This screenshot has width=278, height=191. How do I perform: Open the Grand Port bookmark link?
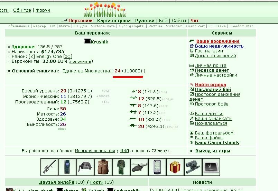[195, 26]
